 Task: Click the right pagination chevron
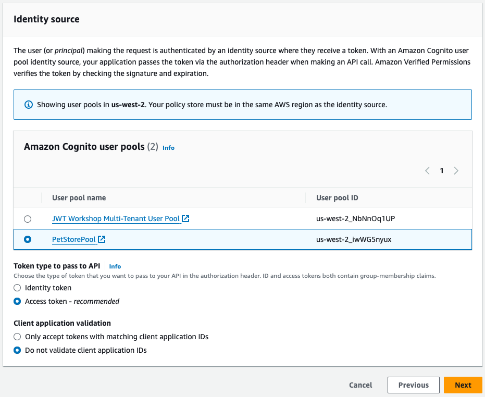pos(456,170)
